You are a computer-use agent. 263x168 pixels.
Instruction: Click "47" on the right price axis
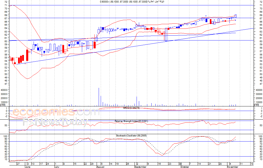coord(261,84)
